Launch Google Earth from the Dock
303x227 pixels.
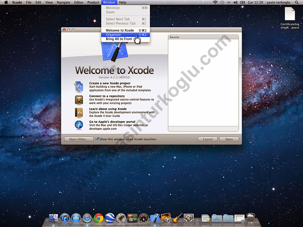[x=110, y=218]
